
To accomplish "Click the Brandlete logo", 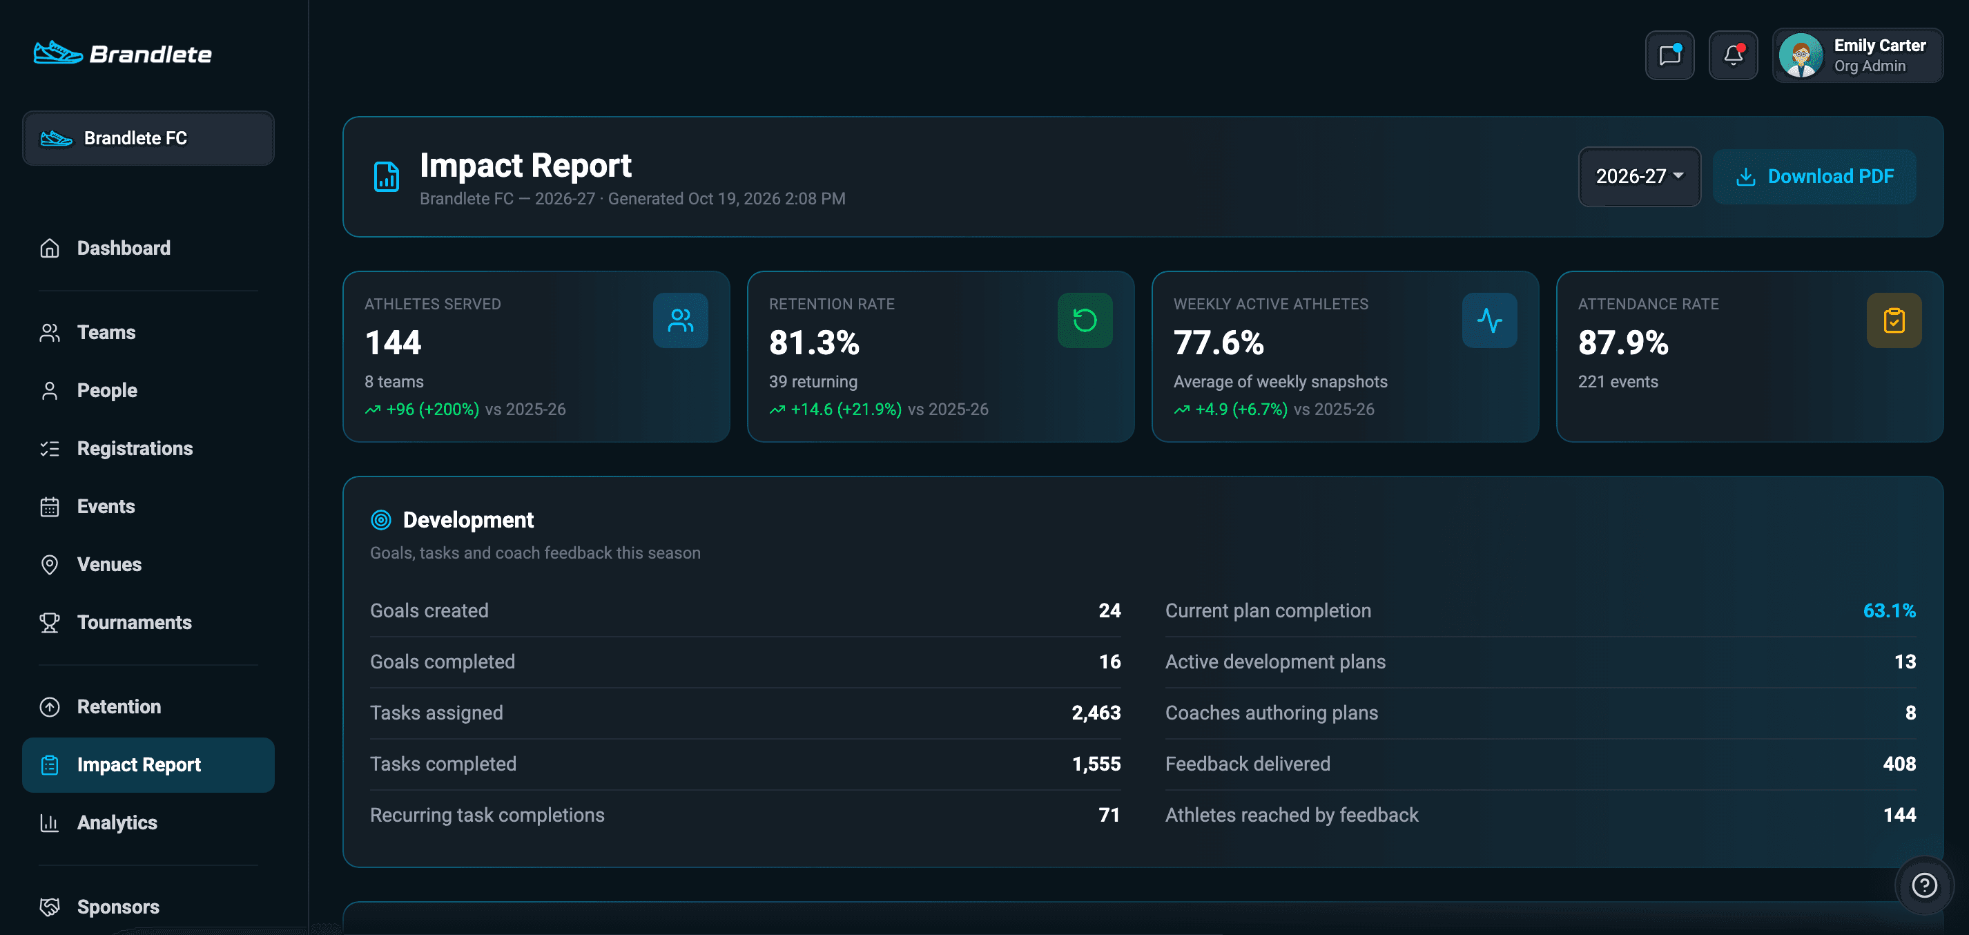I will click(x=123, y=53).
